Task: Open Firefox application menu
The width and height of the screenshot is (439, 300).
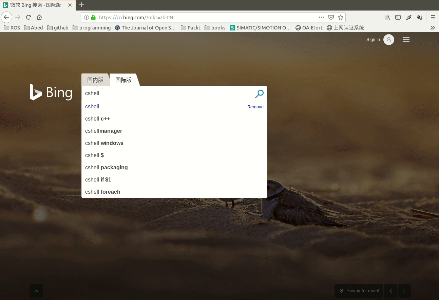Action: (x=433, y=17)
